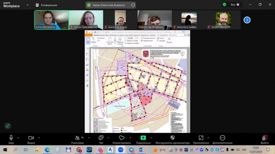Click the green encryption shield icon
This screenshot has width=275, height=154.
(x=224, y=5)
